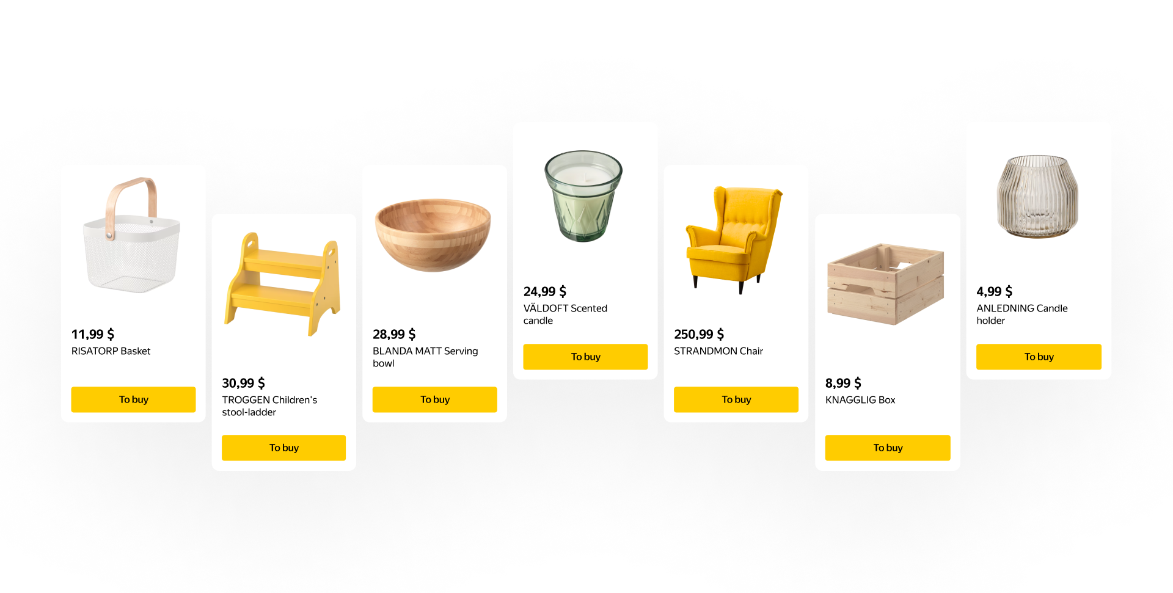Click To buy under KNAGGLIG Box
Image resolution: width=1173 pixels, height=593 pixels.
tap(888, 448)
